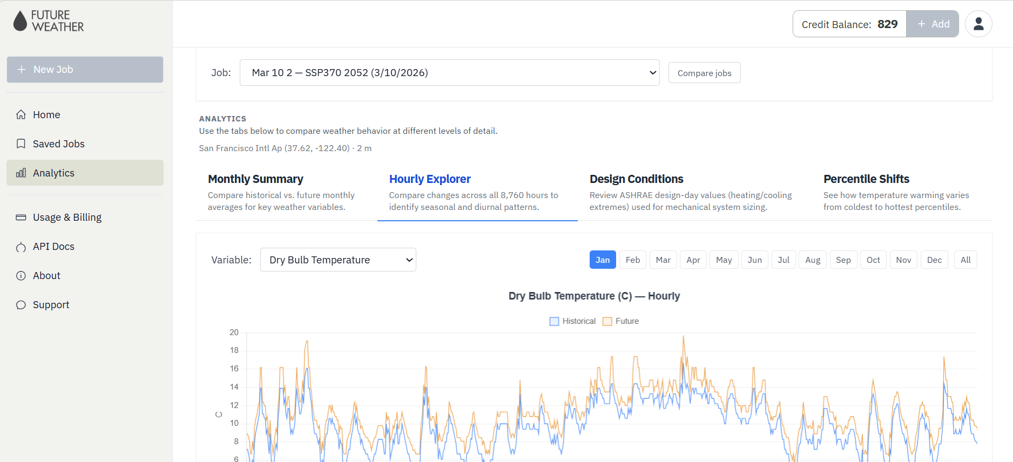Click the API Docs icon
The width and height of the screenshot is (1013, 462).
coord(21,247)
